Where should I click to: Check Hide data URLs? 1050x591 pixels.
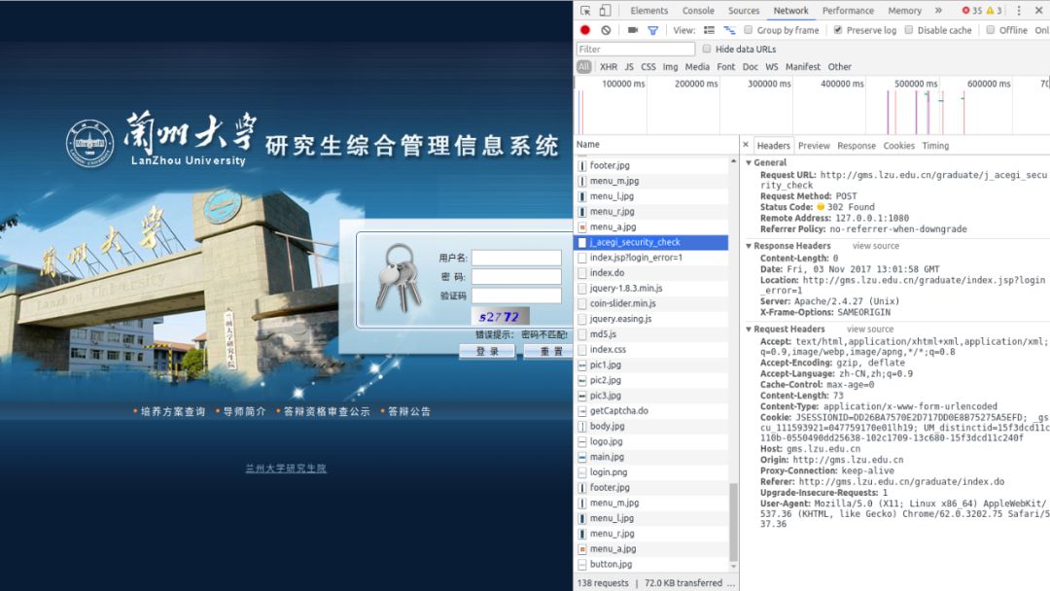point(707,49)
